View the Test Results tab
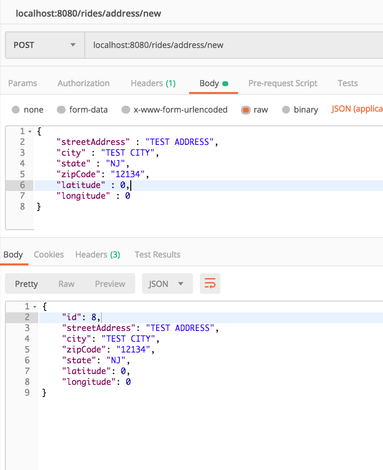The image size is (383, 470). coord(157,255)
